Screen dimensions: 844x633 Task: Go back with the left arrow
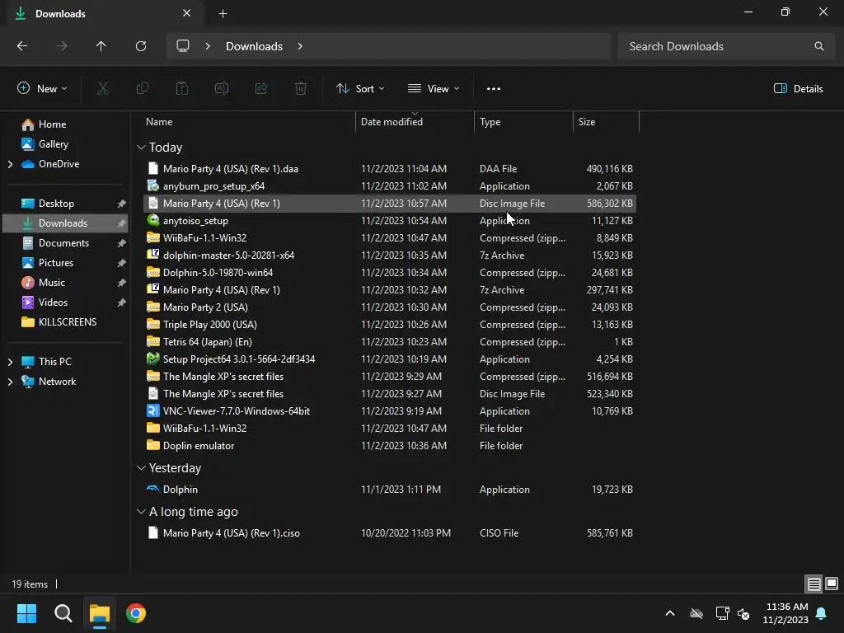pos(22,46)
